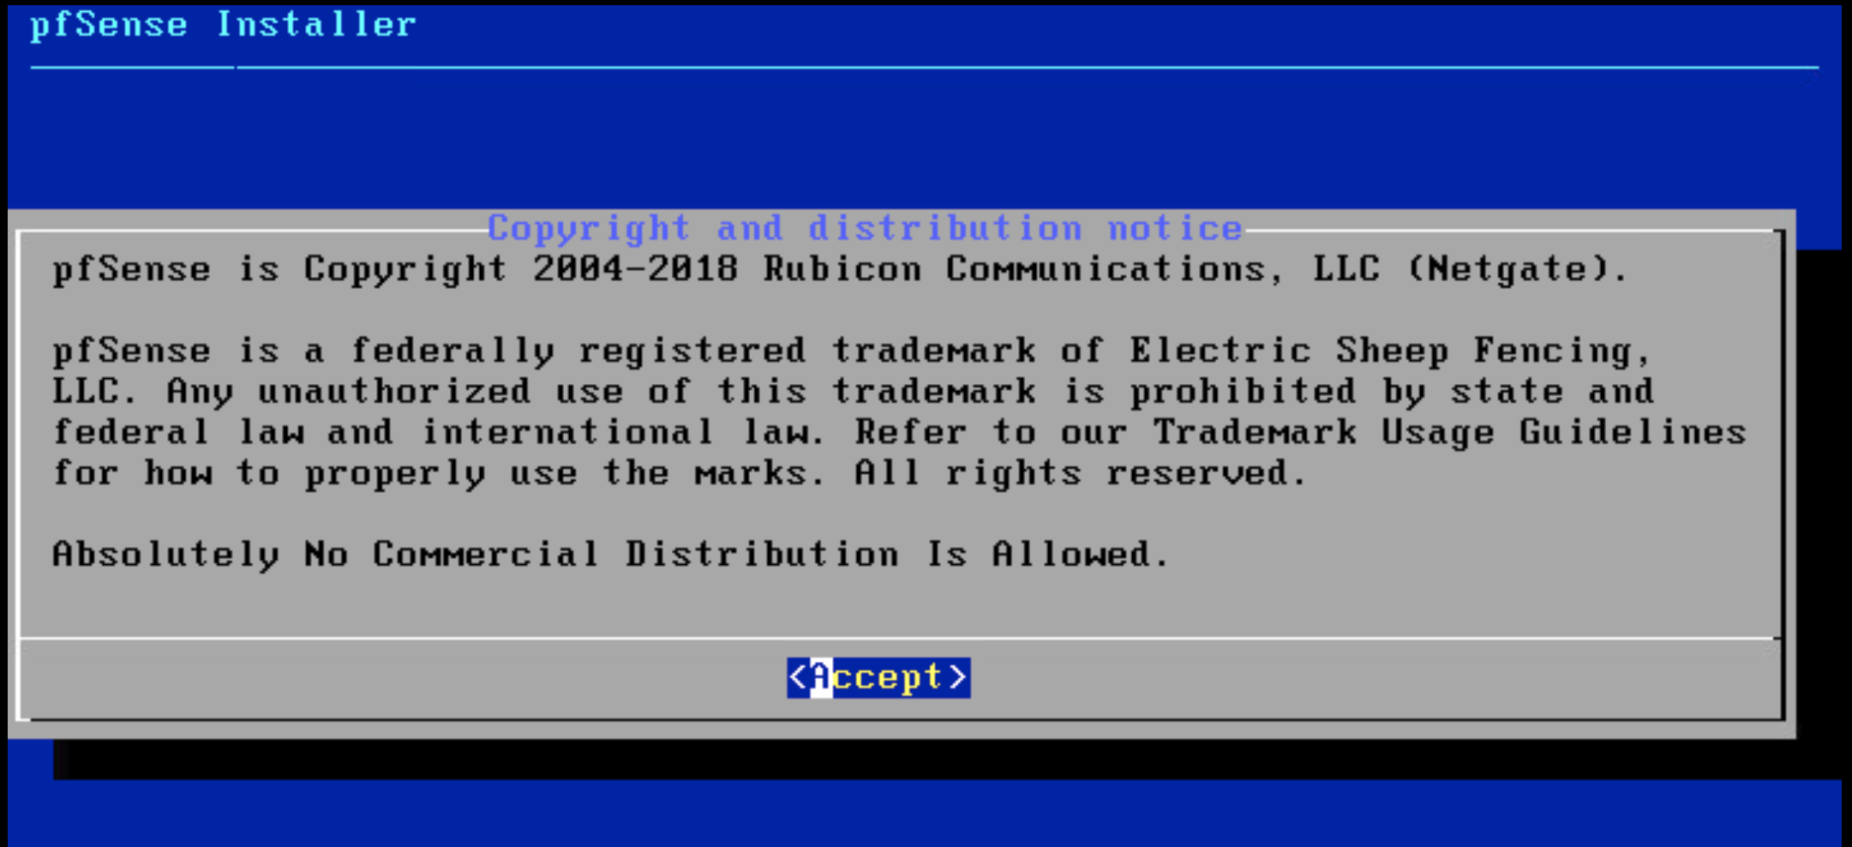The height and width of the screenshot is (847, 1852).
Task: Click the words properly use the marks
Action: (555, 473)
